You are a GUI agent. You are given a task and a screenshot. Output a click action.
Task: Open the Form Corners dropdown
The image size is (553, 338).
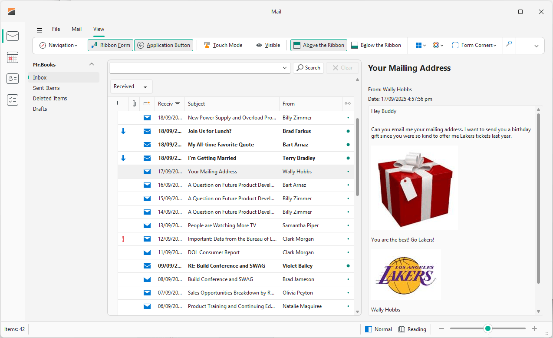pyautogui.click(x=474, y=45)
